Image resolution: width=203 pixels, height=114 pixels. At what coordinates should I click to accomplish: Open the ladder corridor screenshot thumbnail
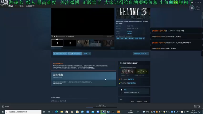point(83,43)
